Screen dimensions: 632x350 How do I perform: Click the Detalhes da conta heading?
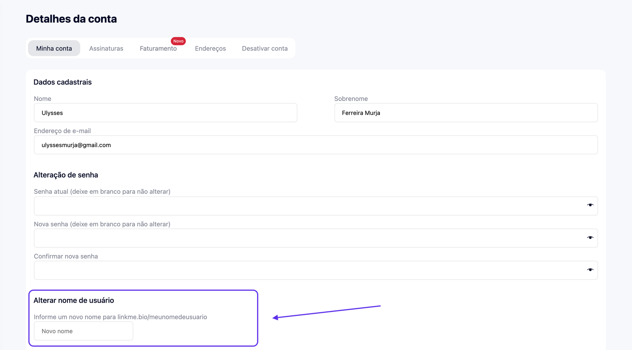pos(71,19)
